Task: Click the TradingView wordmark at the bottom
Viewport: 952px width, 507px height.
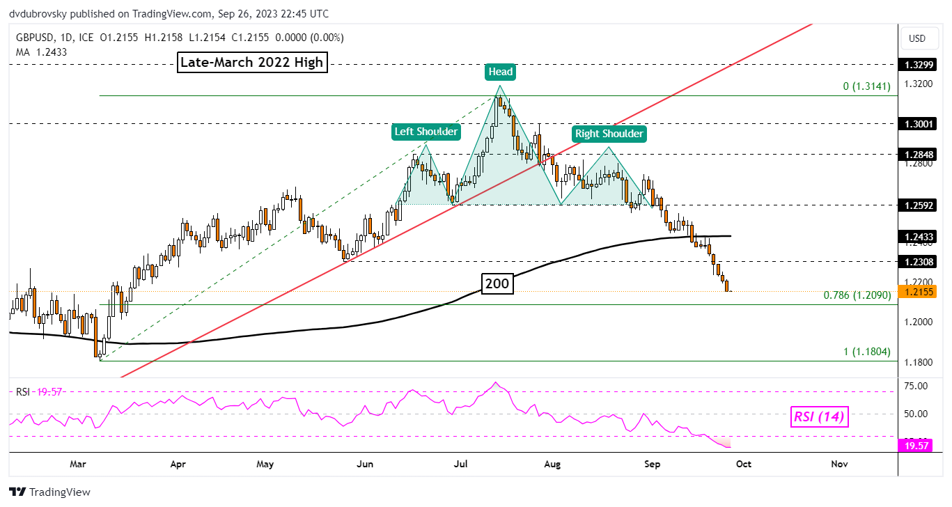Action: click(x=61, y=492)
